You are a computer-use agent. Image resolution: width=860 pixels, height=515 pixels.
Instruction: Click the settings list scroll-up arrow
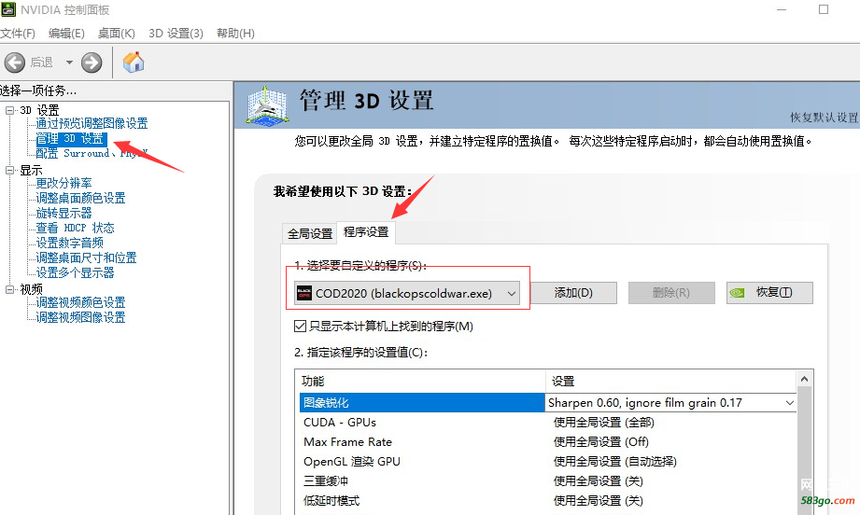tap(805, 379)
